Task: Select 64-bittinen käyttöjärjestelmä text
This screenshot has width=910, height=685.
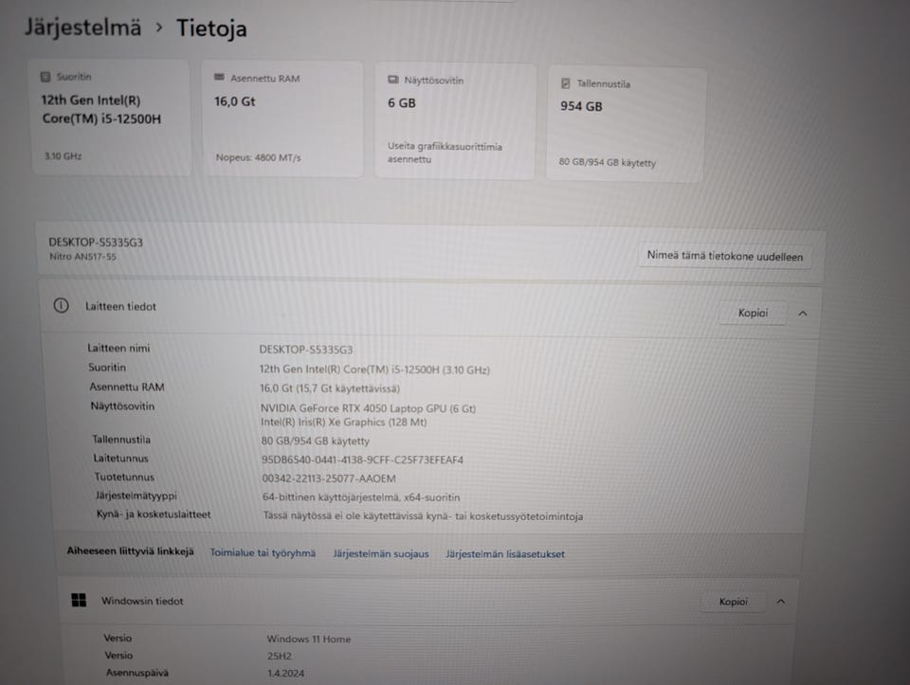Action: 361,497
